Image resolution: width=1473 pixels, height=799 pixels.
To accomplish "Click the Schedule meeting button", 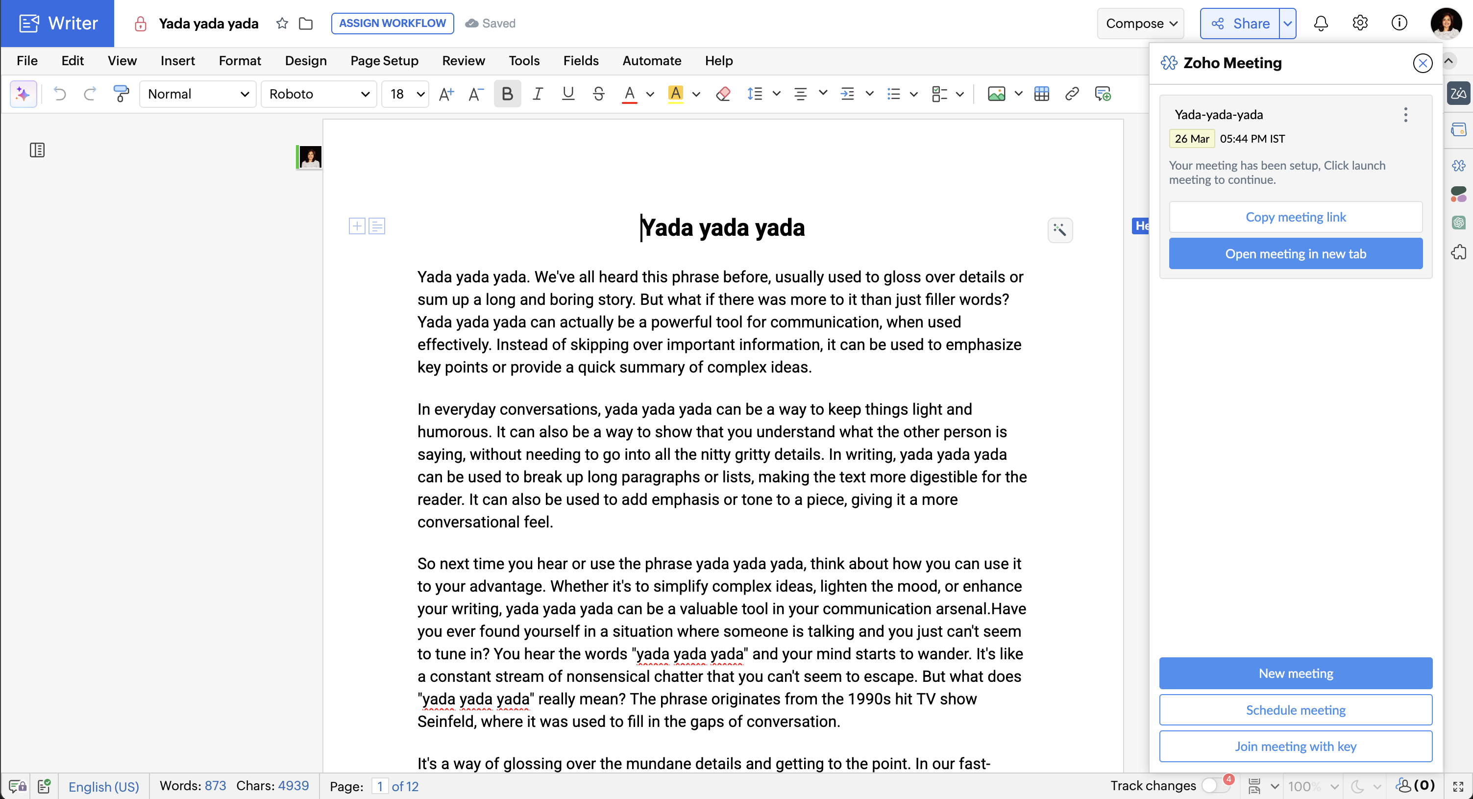I will pos(1295,710).
